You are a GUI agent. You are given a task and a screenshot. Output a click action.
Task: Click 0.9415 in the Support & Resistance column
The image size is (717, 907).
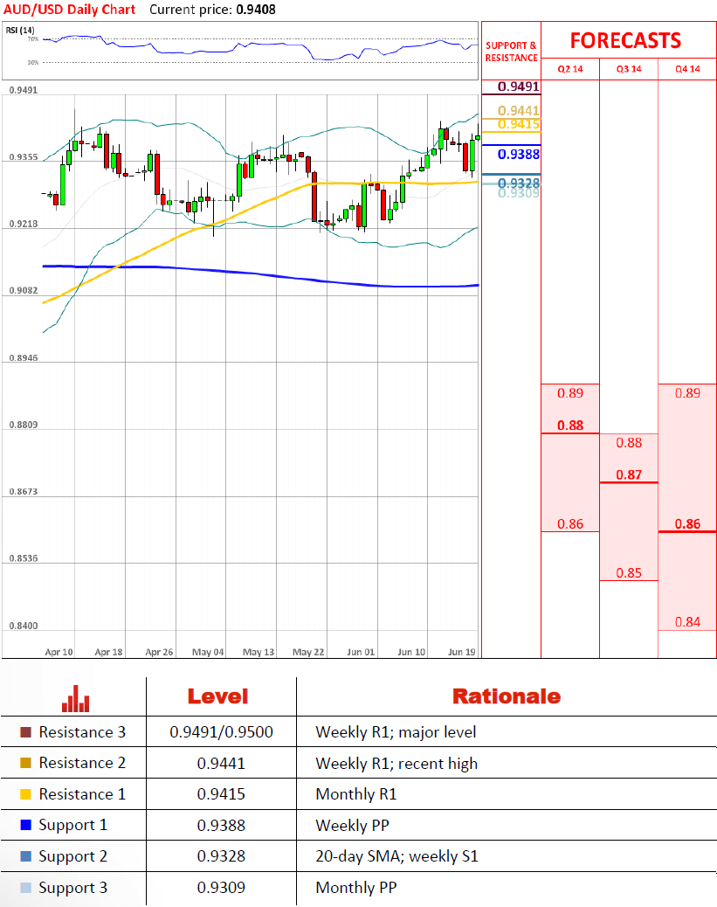[519, 124]
